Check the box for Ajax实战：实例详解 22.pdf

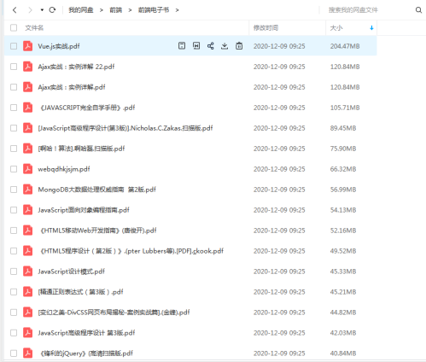14,67
